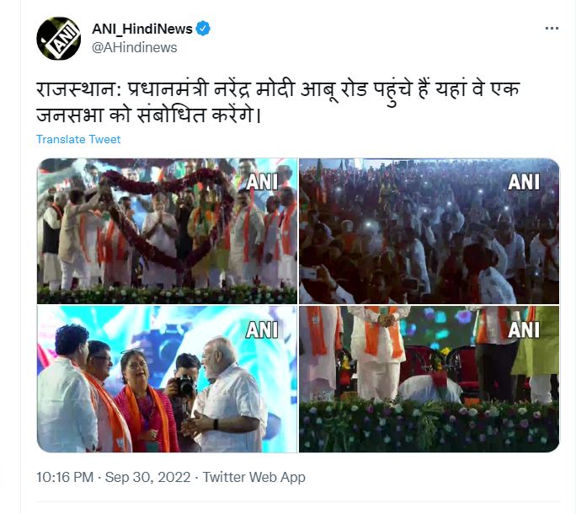Click the ANI watermark on the bottom-left photo

coord(262,329)
